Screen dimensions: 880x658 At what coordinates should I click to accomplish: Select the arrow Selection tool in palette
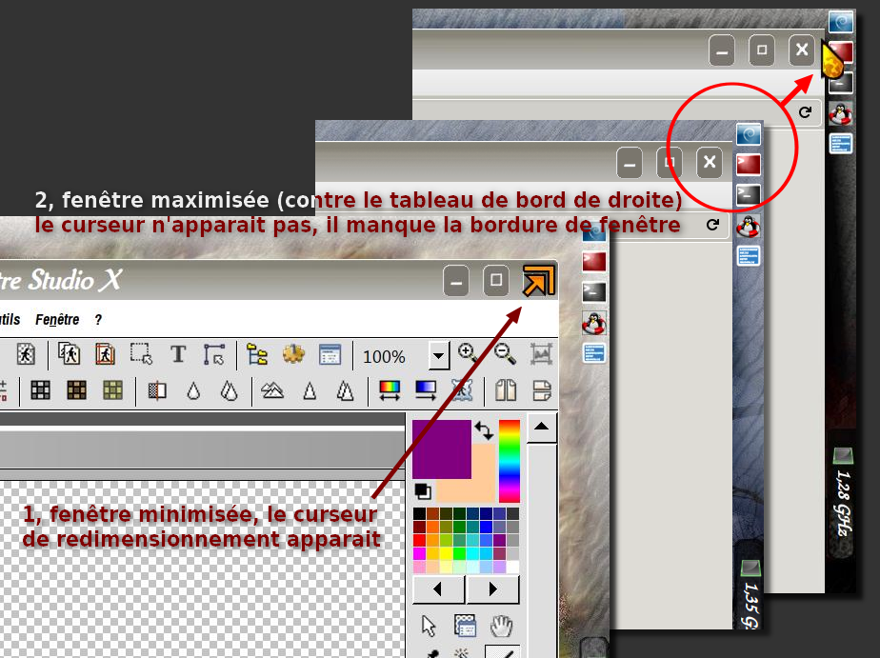click(429, 626)
